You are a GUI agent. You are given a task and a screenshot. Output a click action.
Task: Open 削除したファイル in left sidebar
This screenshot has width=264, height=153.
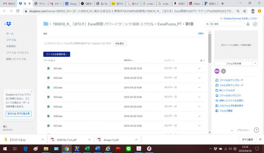tap(16, 59)
